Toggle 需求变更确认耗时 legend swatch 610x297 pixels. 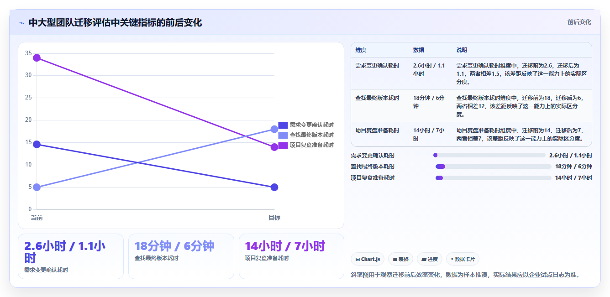[x=283, y=125]
